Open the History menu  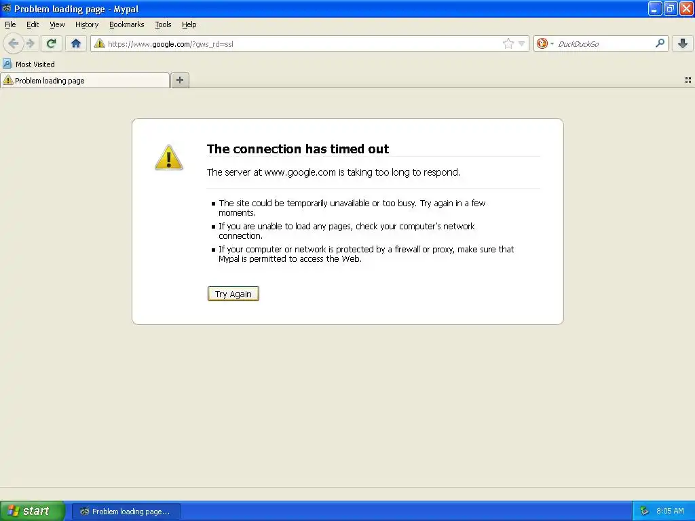coord(87,24)
